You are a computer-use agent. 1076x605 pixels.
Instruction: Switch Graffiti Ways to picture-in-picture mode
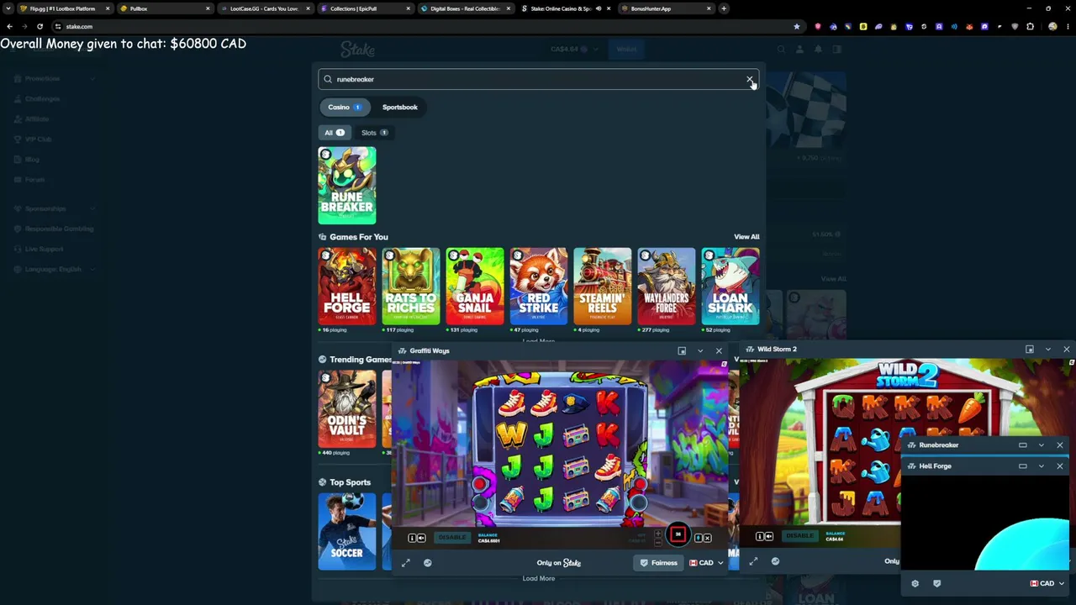click(x=682, y=350)
